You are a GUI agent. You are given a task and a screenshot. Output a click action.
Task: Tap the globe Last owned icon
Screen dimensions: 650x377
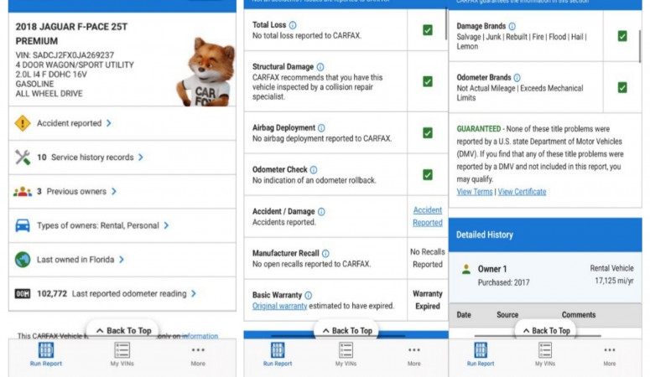click(23, 260)
